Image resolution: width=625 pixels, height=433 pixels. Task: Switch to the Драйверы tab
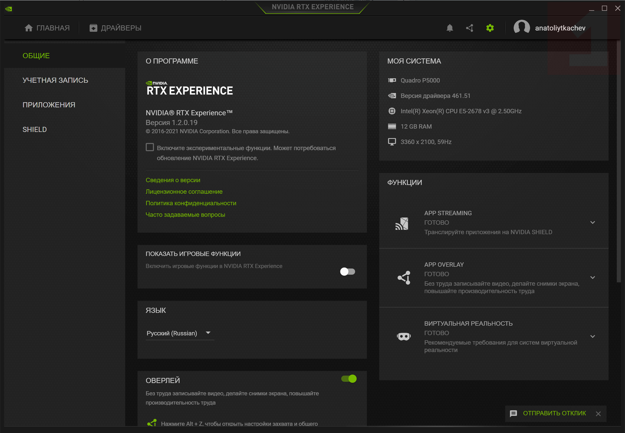[115, 28]
